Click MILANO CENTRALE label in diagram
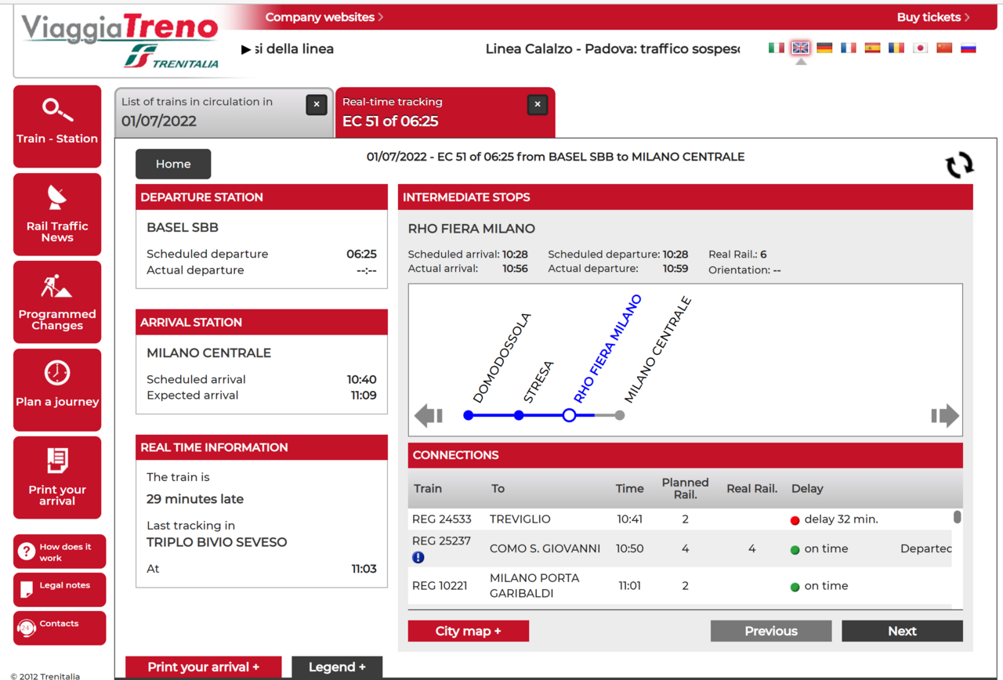This screenshot has width=1003, height=680. click(x=658, y=349)
